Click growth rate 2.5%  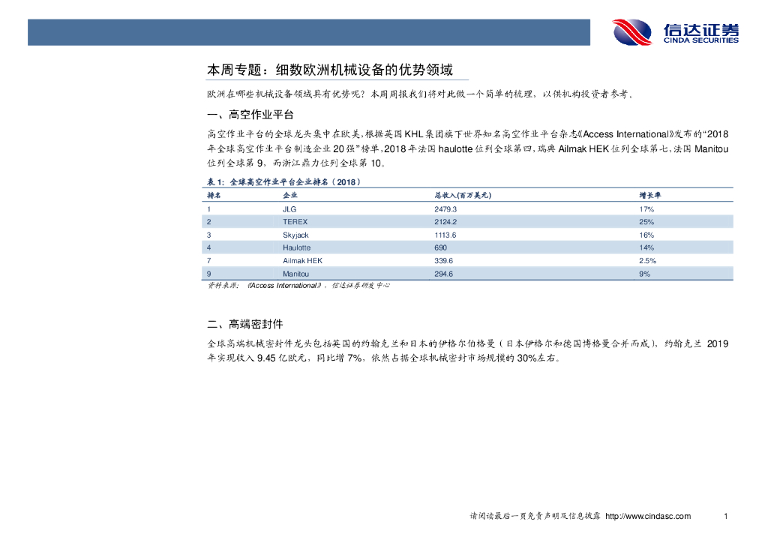click(647, 261)
